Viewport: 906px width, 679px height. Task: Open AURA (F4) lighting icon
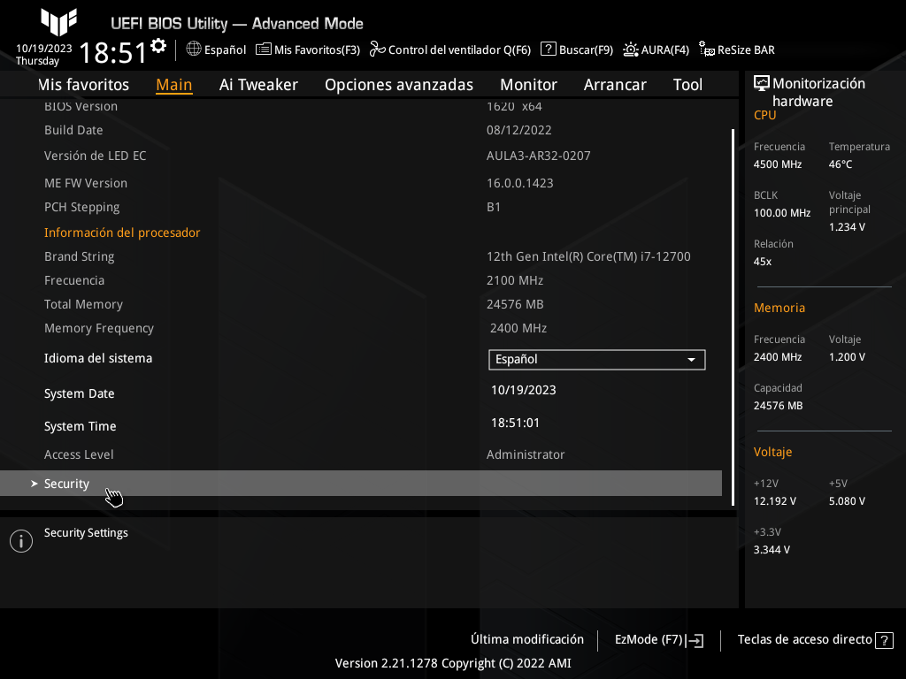[631, 50]
